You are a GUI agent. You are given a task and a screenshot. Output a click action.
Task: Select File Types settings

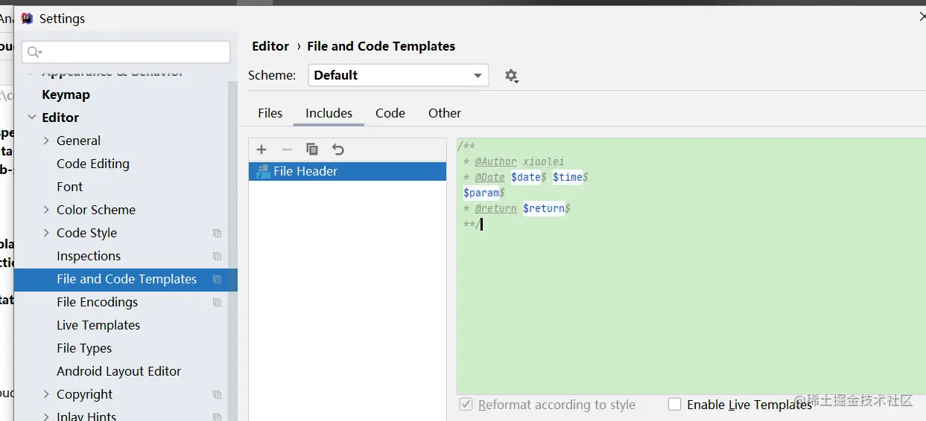[84, 348]
